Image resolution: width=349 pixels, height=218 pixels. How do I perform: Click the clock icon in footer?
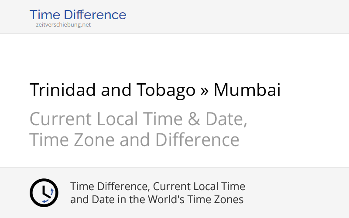click(x=44, y=193)
